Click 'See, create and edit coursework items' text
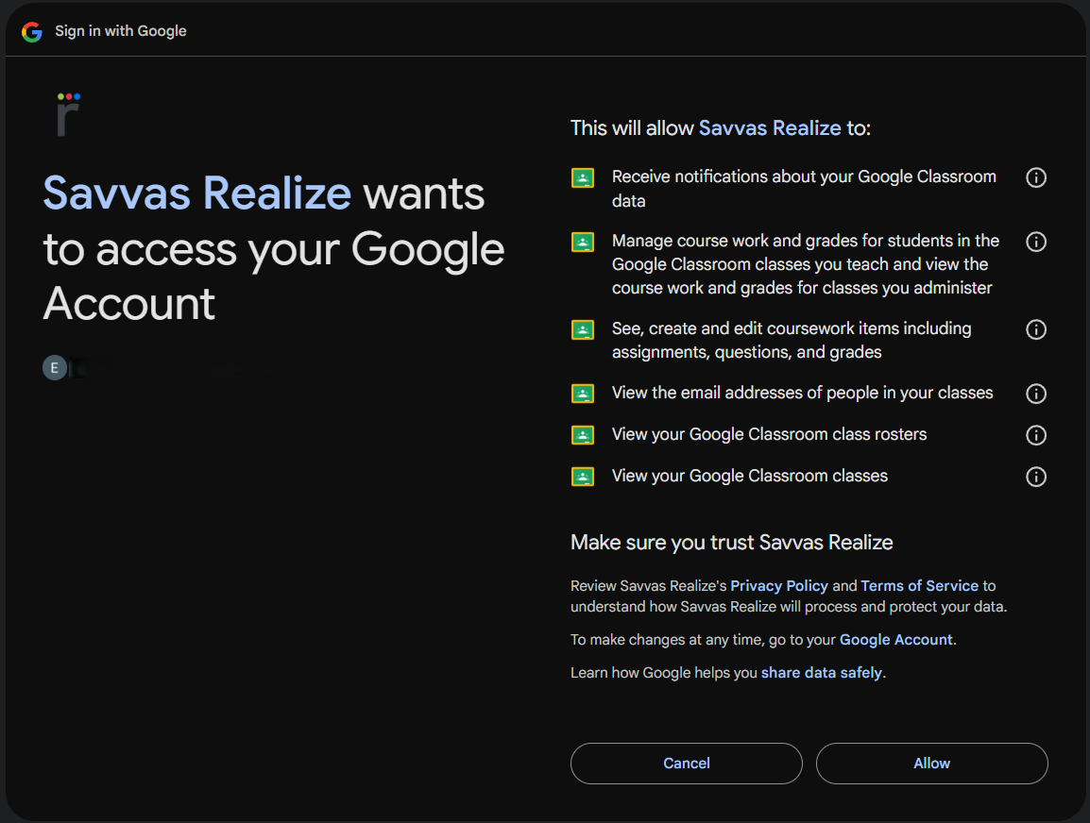Image resolution: width=1090 pixels, height=823 pixels. tap(792, 341)
